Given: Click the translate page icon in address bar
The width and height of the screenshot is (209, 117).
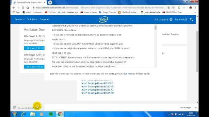Looking at the screenshot, I should pyautogui.click(x=169, y=8).
